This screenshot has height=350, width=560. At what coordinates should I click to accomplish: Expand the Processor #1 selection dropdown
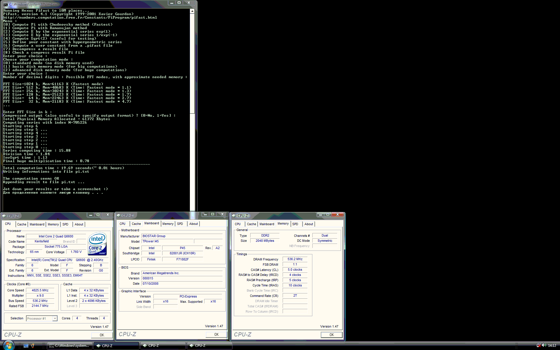pyautogui.click(x=55, y=318)
